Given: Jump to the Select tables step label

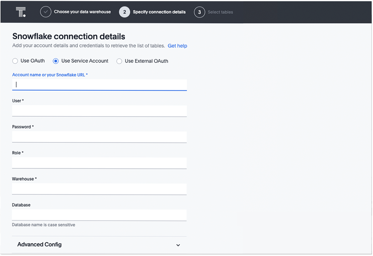Looking at the screenshot, I should coord(220,12).
